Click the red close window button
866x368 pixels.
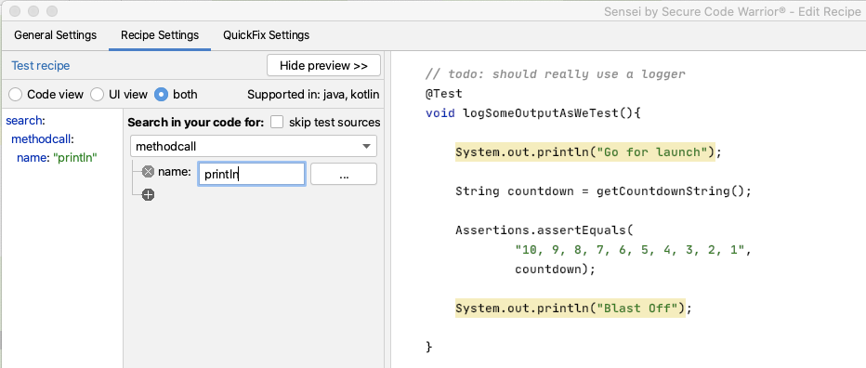16,10
